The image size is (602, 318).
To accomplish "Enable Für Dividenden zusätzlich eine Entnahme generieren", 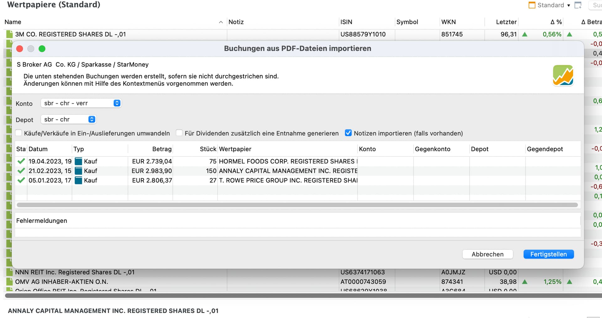I will tap(179, 133).
